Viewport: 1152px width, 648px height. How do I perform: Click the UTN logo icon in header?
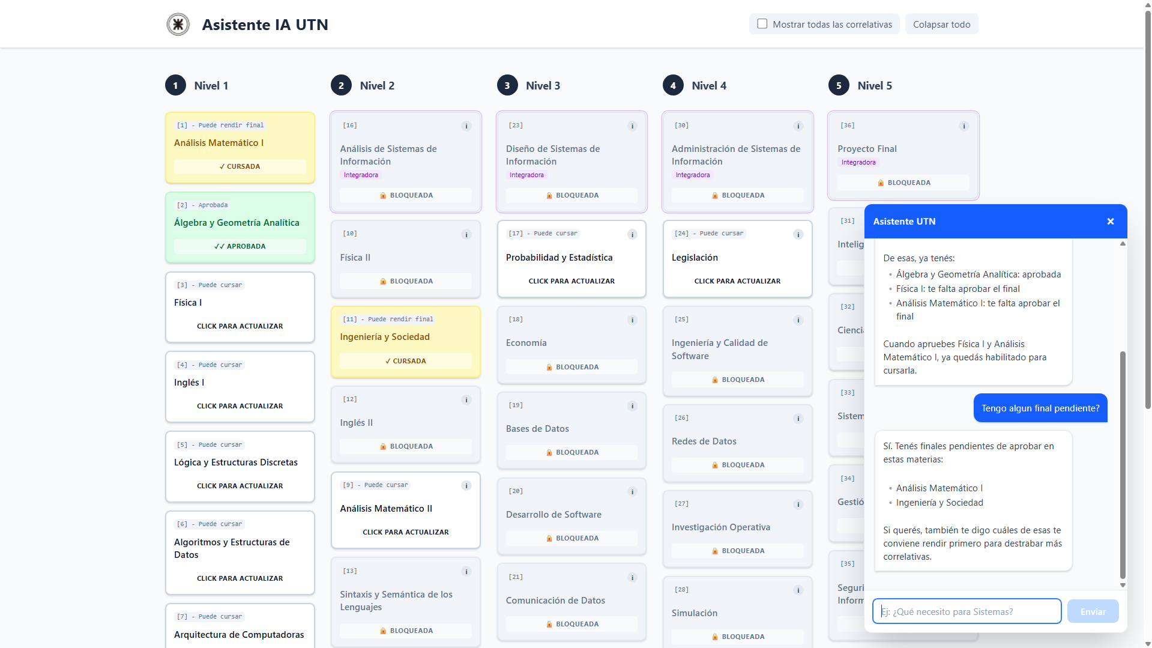click(x=178, y=25)
